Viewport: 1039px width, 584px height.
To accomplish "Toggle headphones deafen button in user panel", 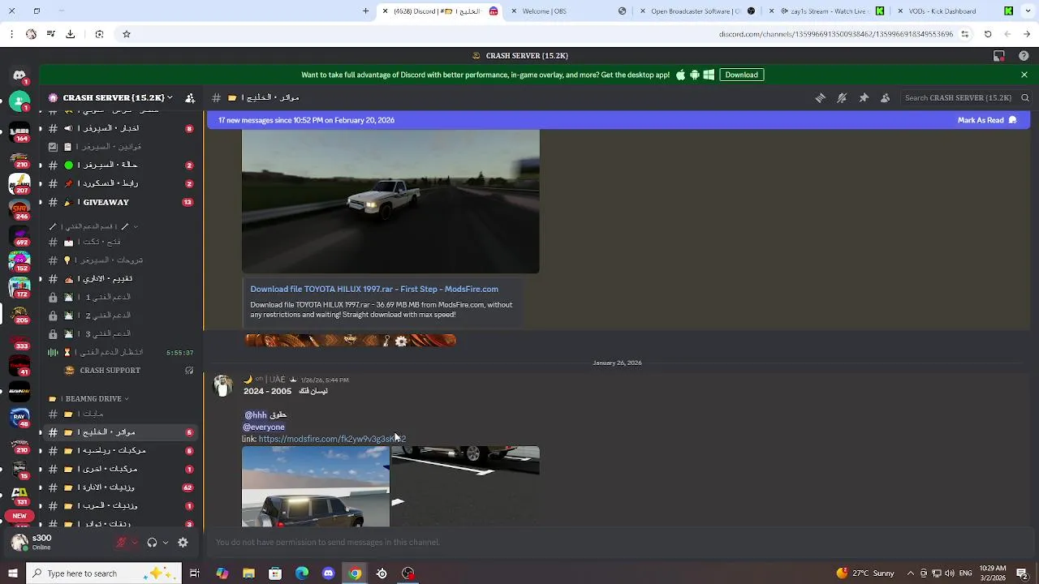I will coord(152,543).
